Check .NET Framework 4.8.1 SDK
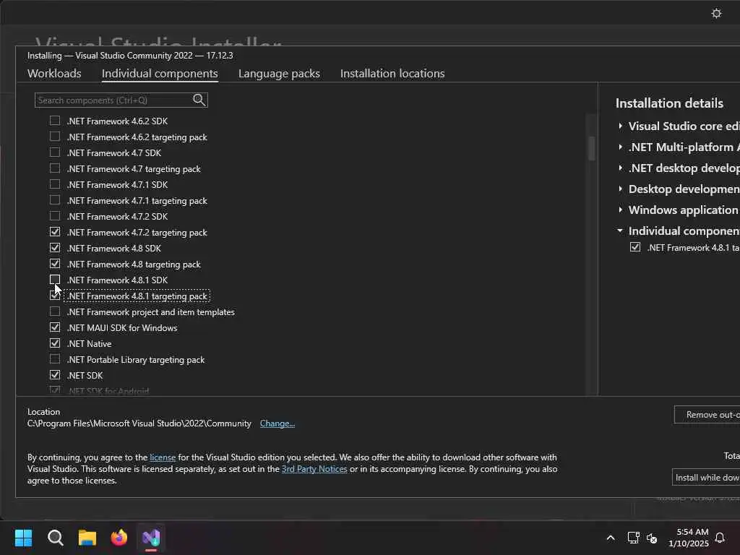740x555 pixels. point(55,280)
